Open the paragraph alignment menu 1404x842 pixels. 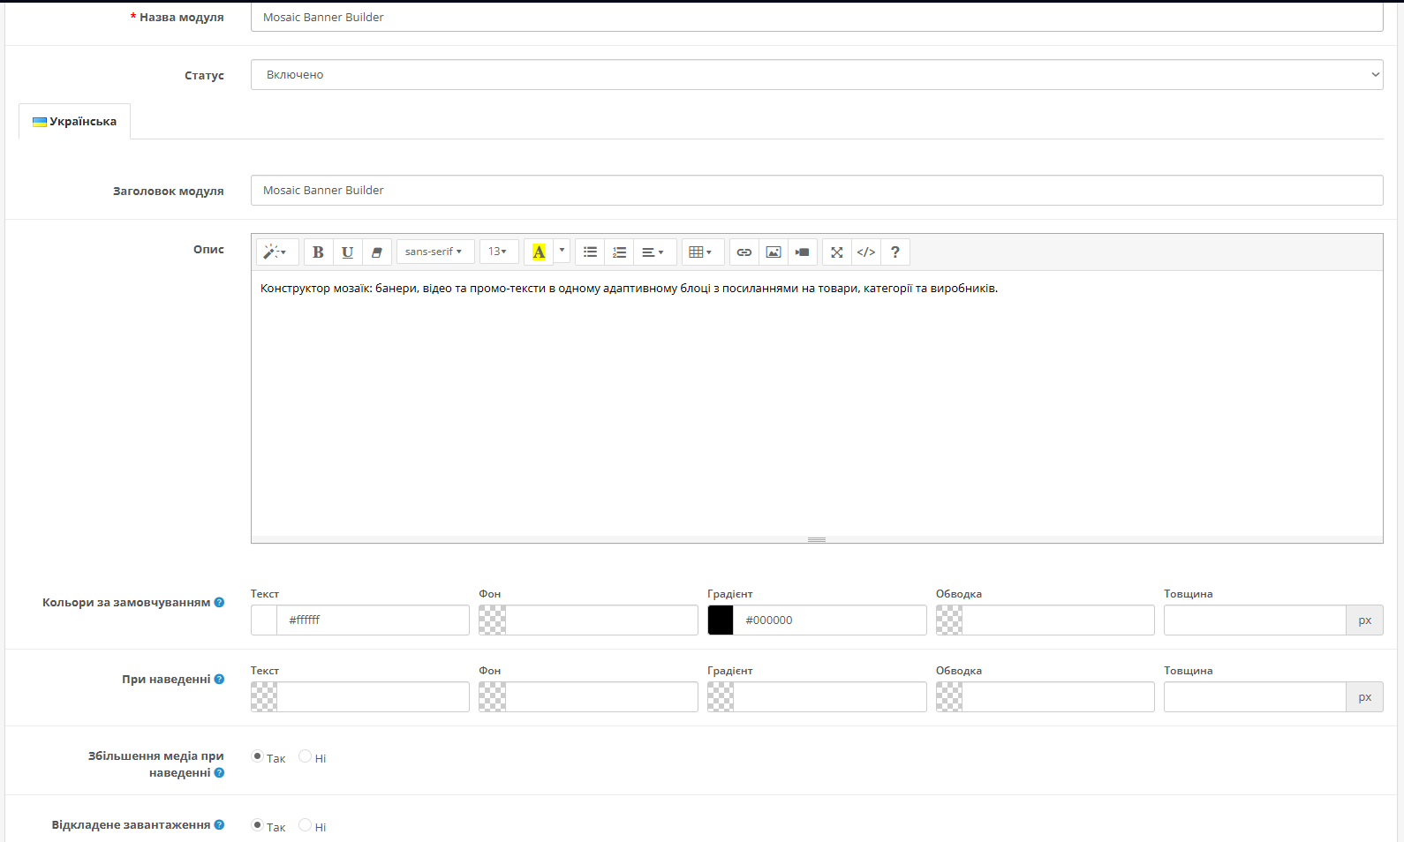point(654,252)
